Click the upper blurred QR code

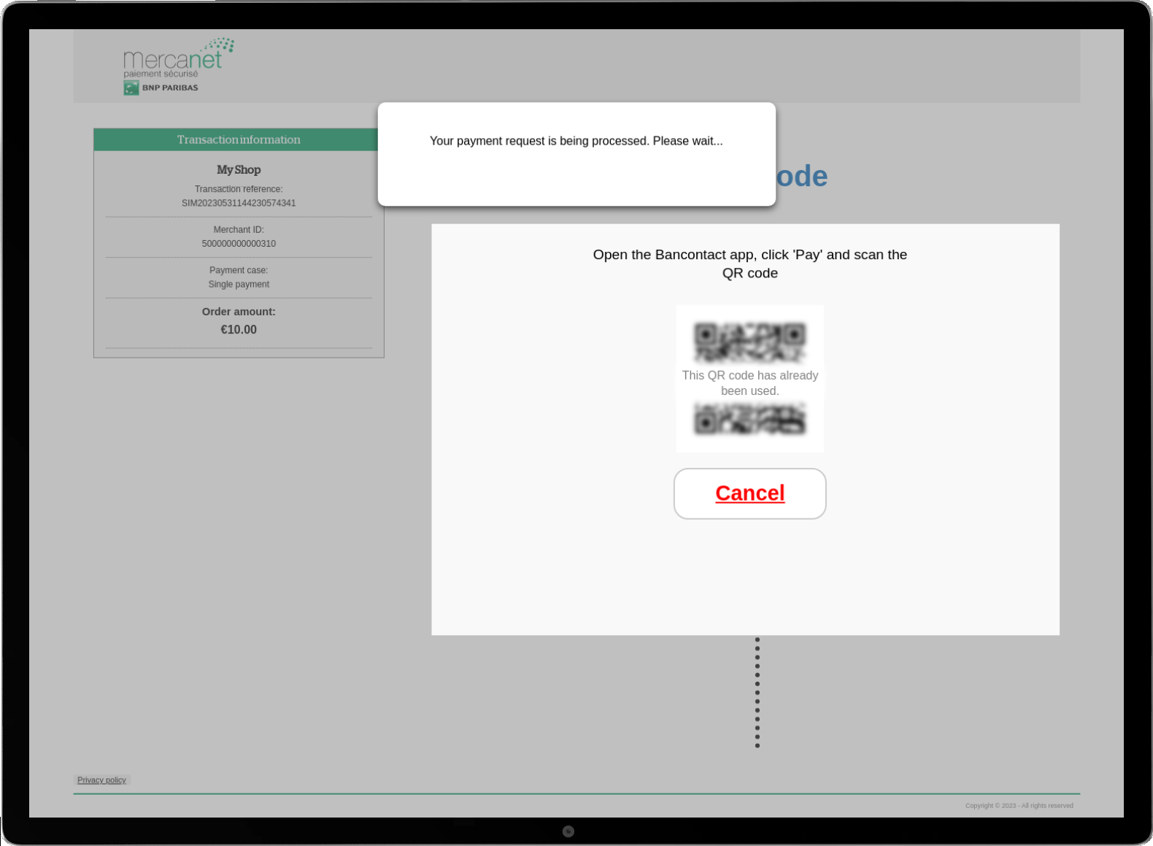(749, 342)
